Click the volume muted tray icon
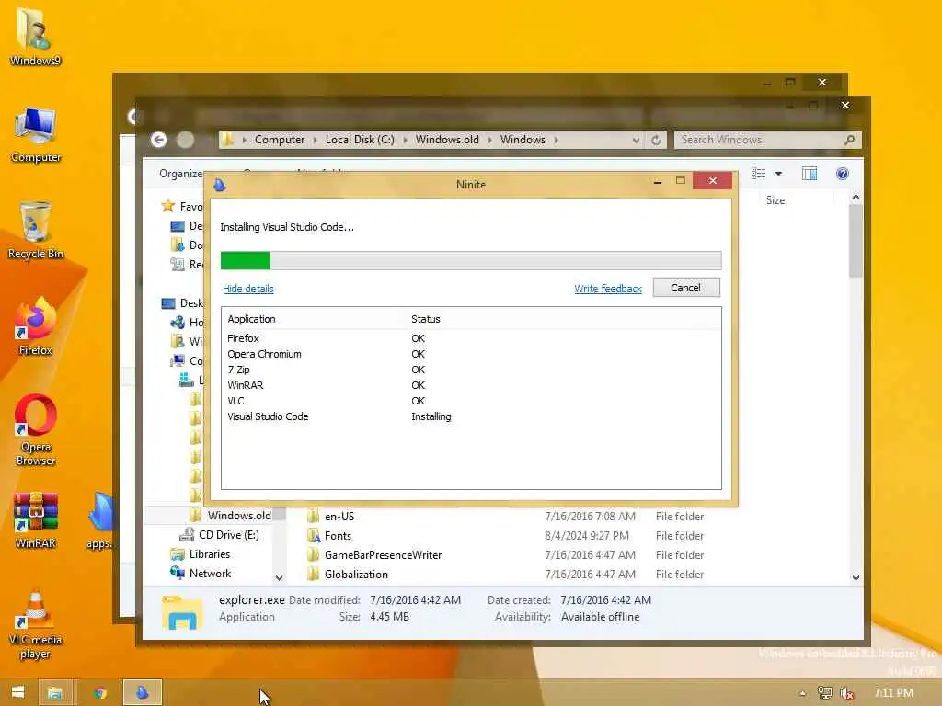 coord(847,693)
